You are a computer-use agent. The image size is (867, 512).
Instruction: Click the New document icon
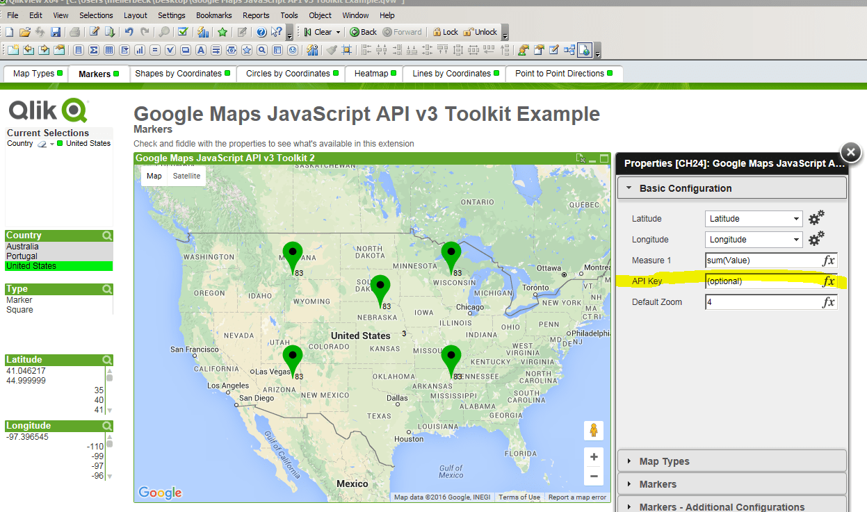10,32
